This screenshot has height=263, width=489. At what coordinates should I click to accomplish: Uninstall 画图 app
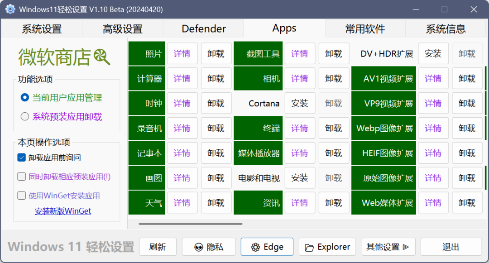216,178
